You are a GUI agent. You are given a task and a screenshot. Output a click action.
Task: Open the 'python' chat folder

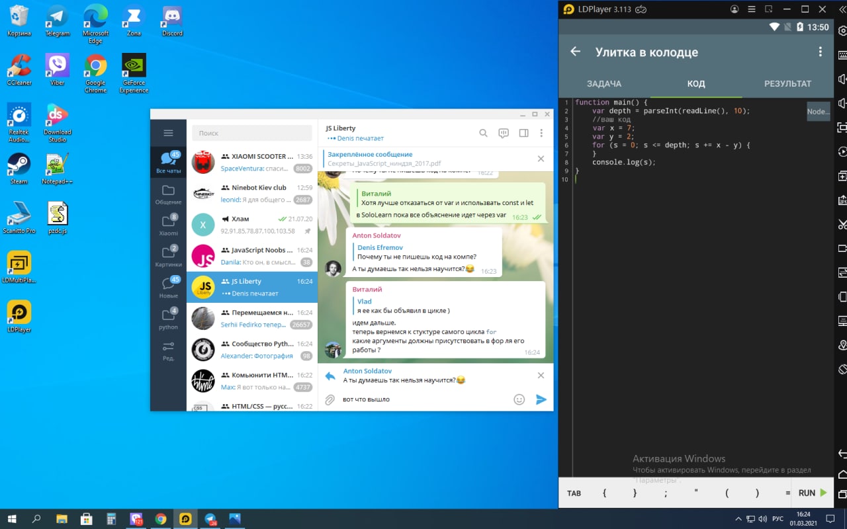click(168, 319)
